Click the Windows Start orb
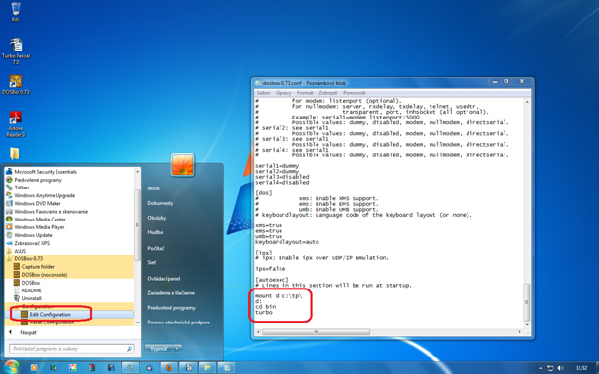This screenshot has height=374, width=599. 11,367
